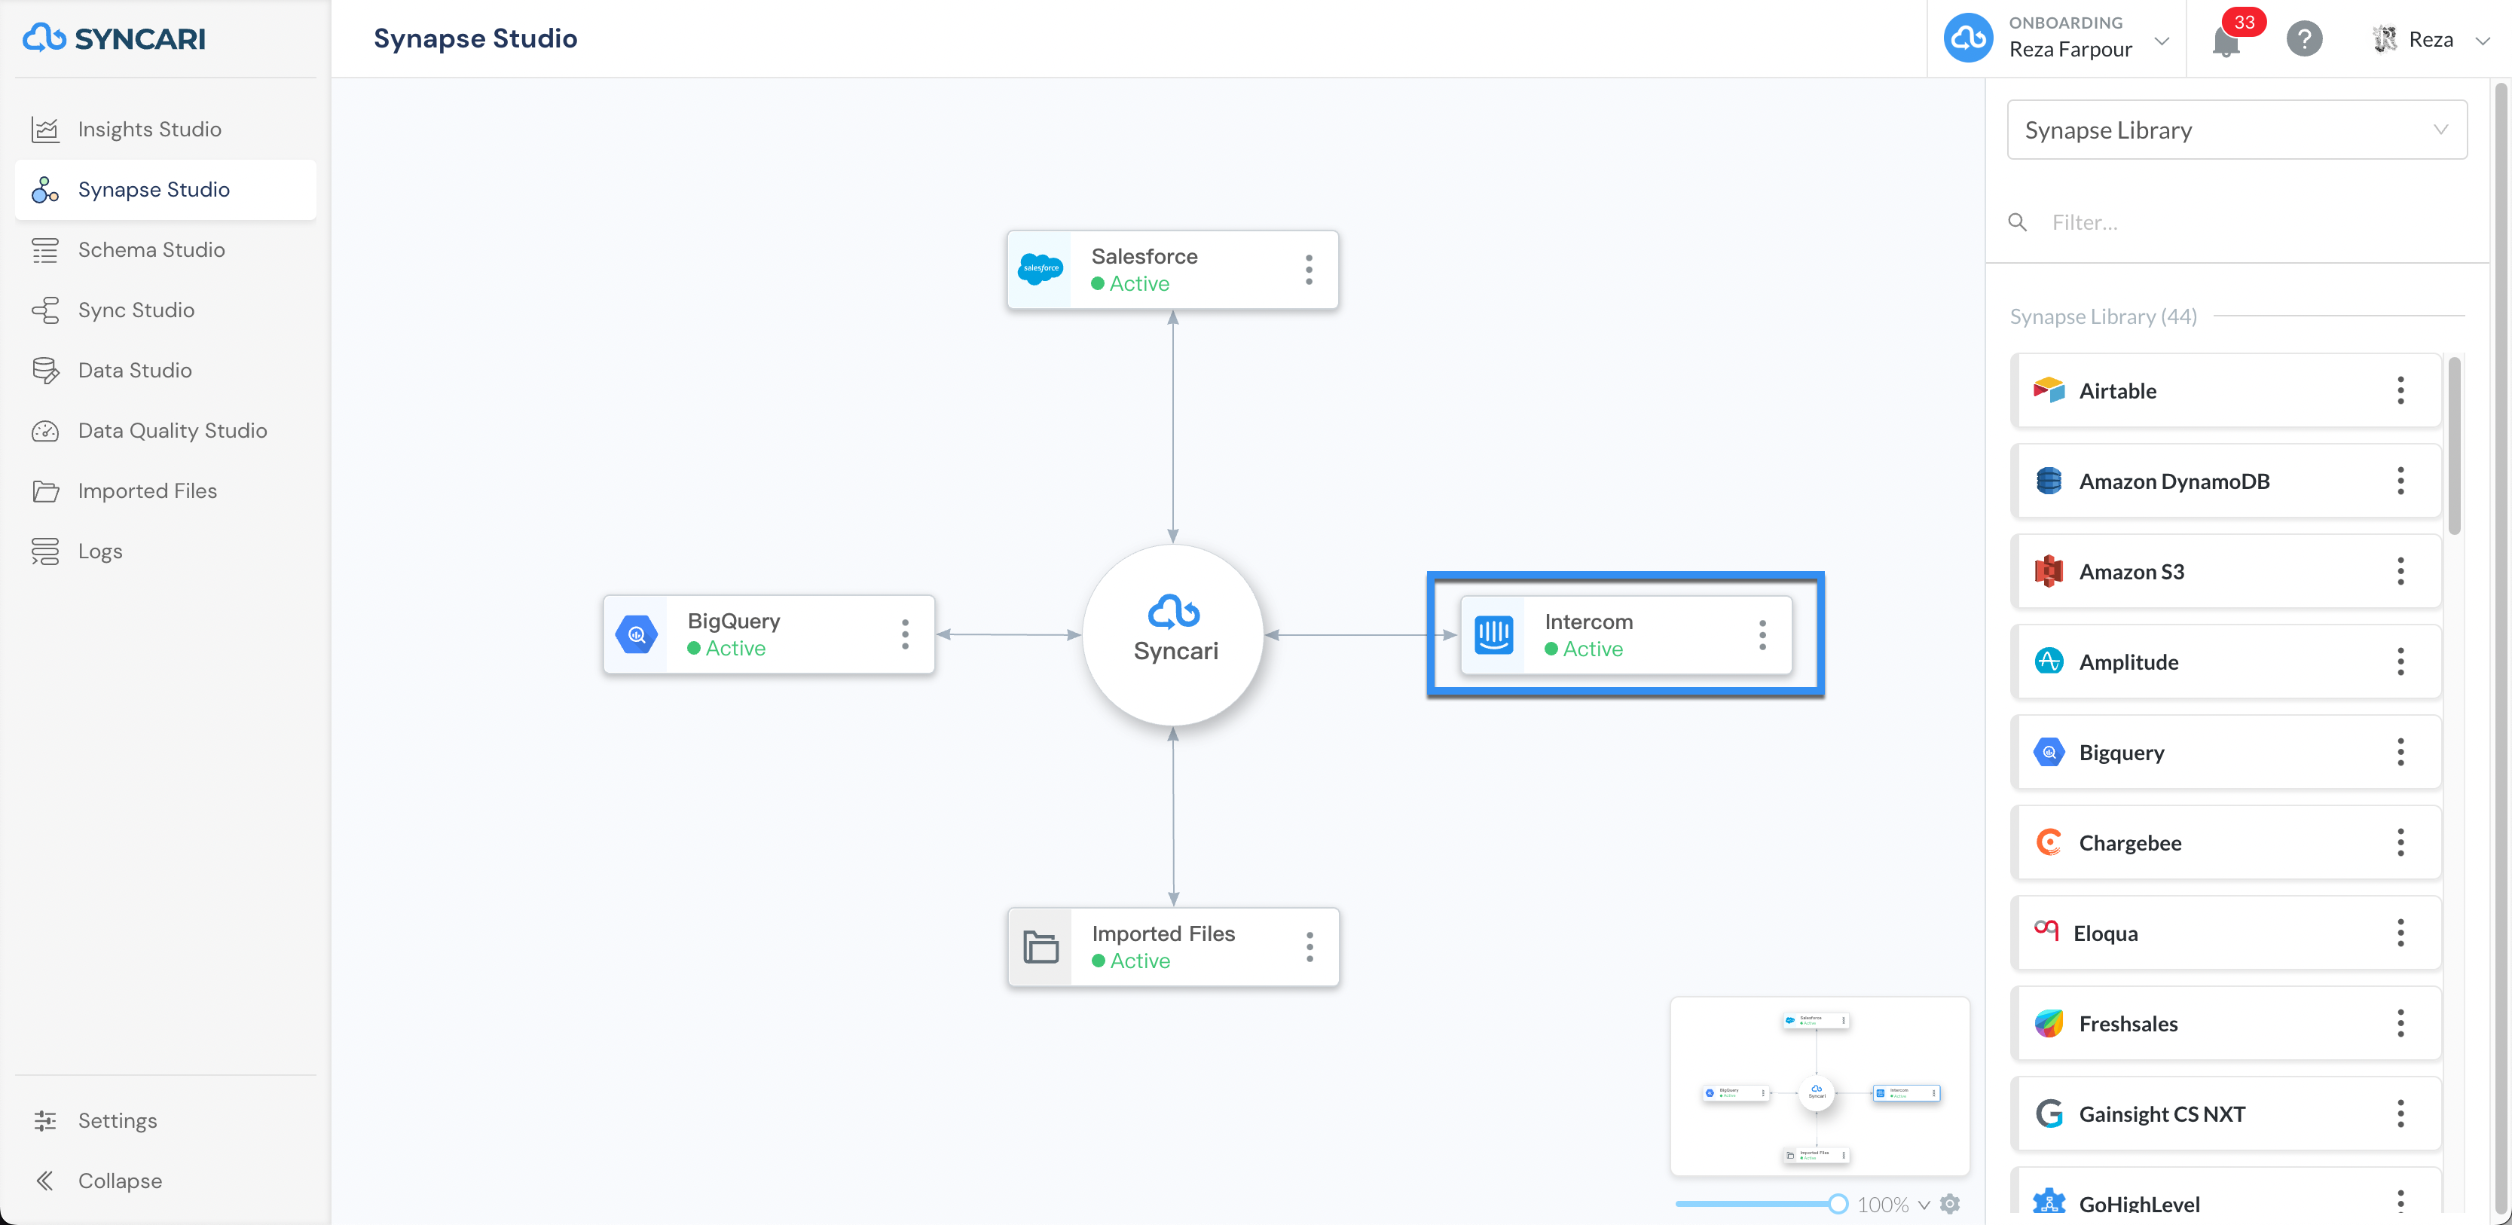Click the Amplitude logo icon
Viewport: 2512px width, 1225px height.
tap(2049, 661)
